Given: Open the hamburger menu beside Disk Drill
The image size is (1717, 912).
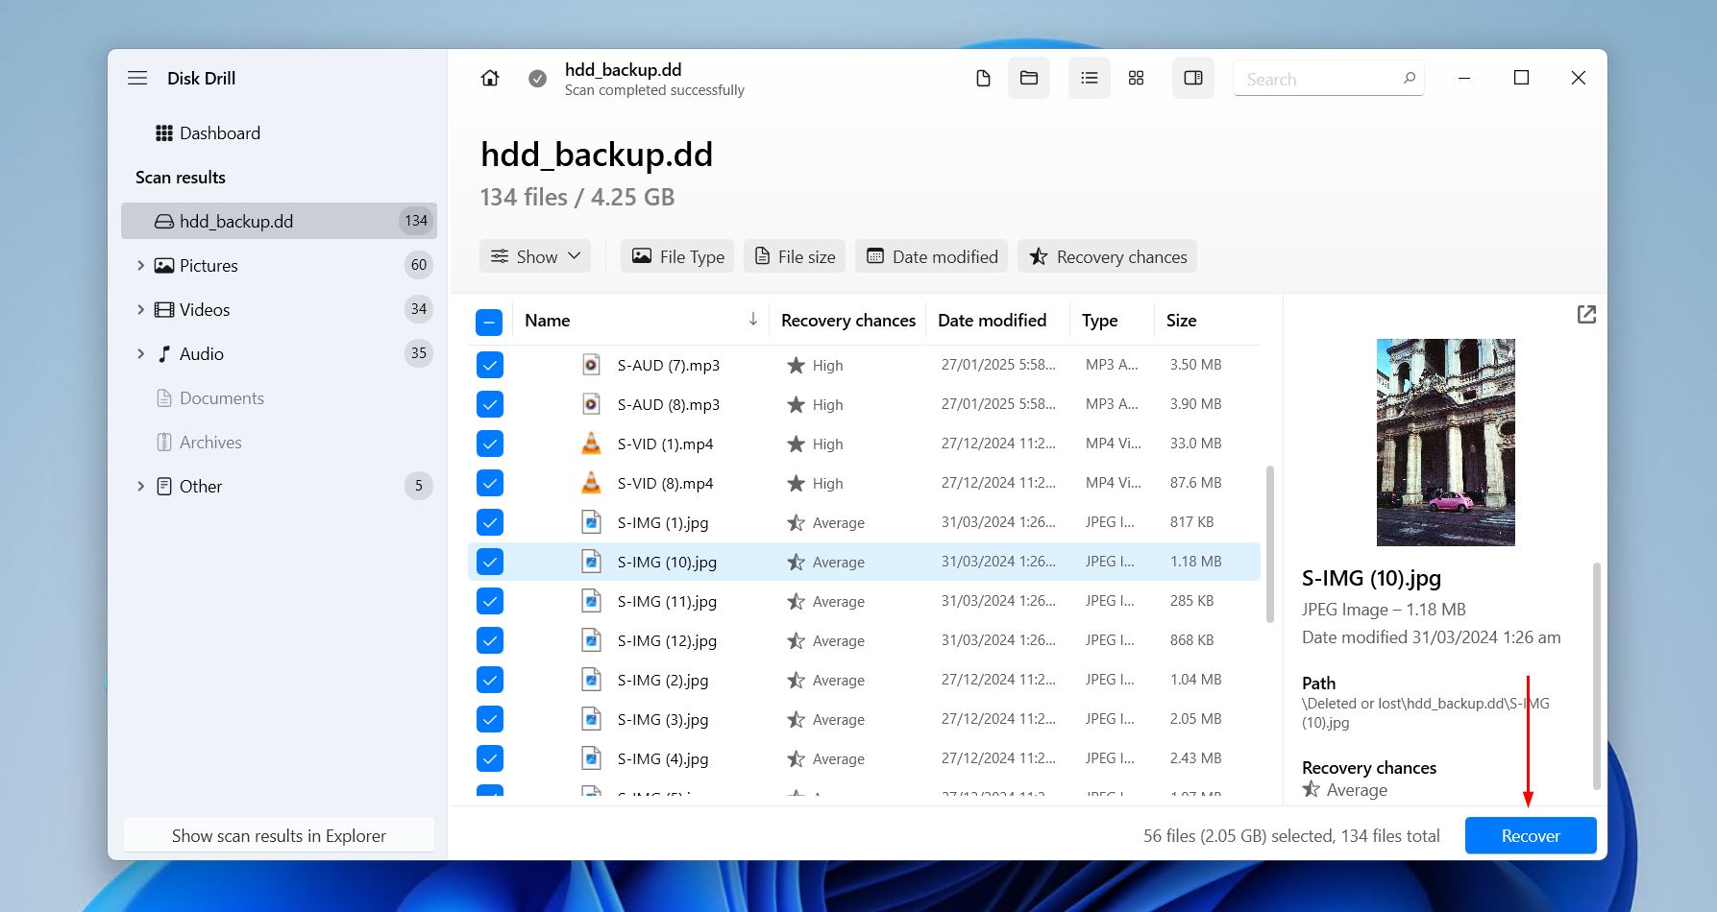Looking at the screenshot, I should pyautogui.click(x=137, y=78).
